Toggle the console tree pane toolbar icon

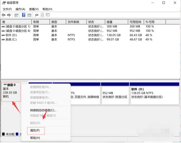click(16, 15)
